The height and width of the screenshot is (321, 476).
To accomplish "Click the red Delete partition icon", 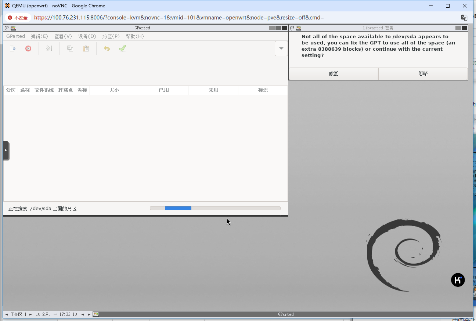I will pyautogui.click(x=28, y=48).
